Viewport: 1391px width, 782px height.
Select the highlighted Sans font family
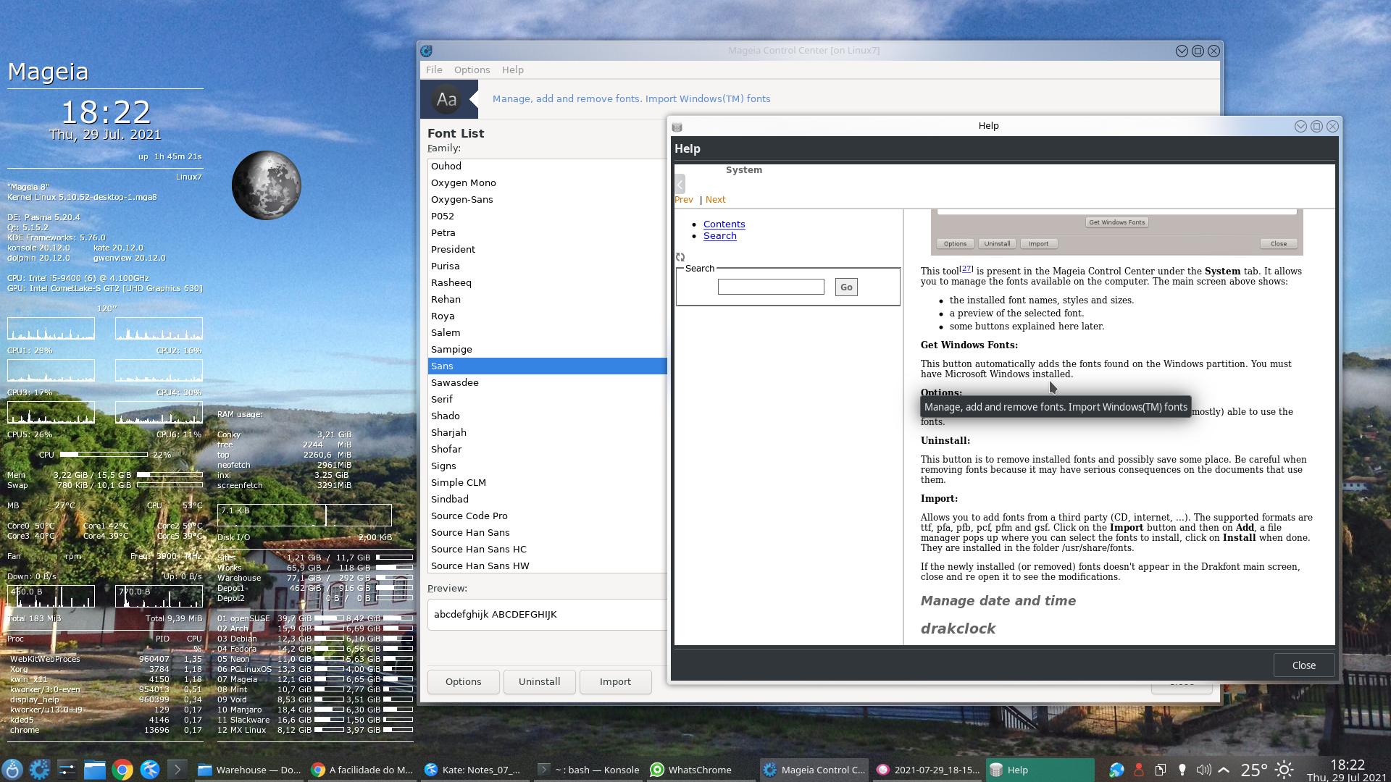coord(547,366)
